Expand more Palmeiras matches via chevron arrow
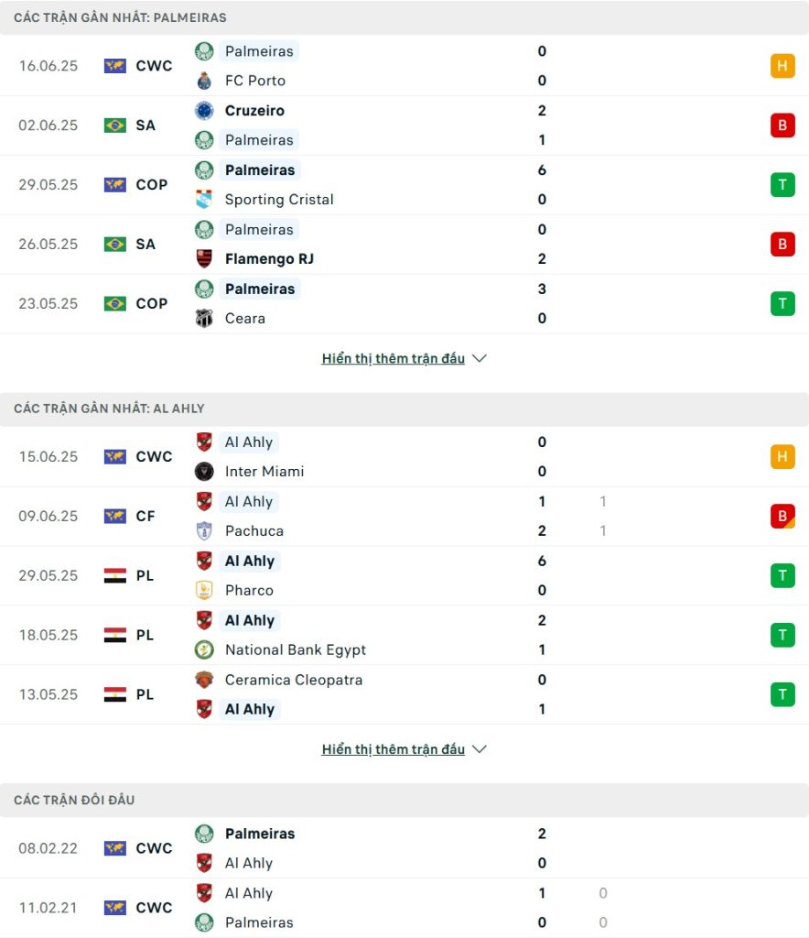Screen dimensions: 809x938 coord(480,358)
